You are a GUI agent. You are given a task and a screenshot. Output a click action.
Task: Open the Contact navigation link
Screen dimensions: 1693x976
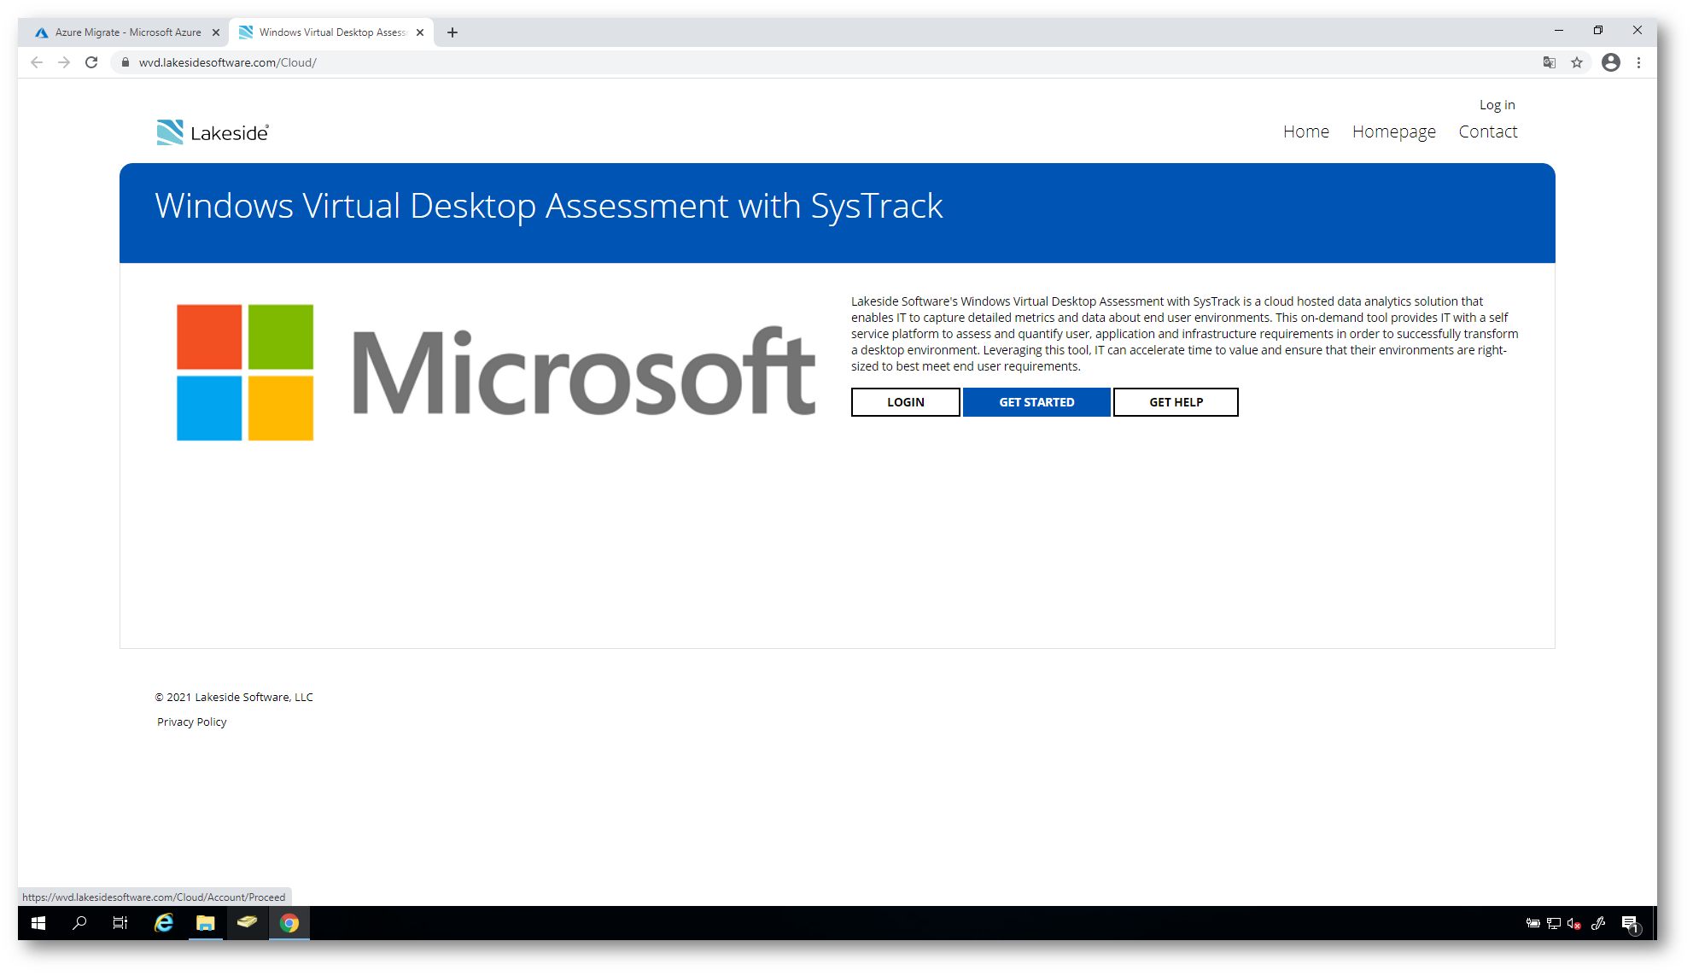click(x=1488, y=131)
